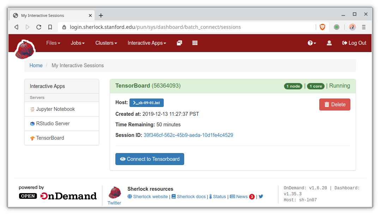Bookmark this page
The height and width of the screenshot is (215, 380).
[50, 27]
